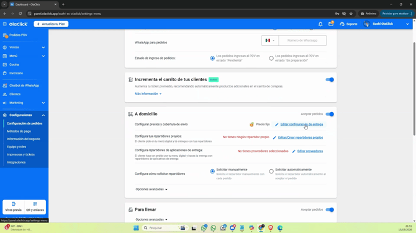Click pencil icon beside Editar/Crear repartidores propios
416x233 pixels.
tap(274, 138)
